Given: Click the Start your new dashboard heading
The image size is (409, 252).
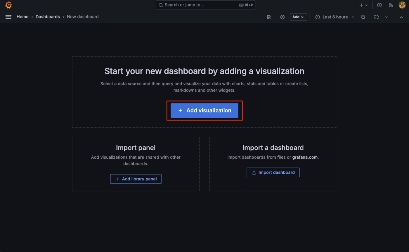Looking at the screenshot, I should pos(204,71).
